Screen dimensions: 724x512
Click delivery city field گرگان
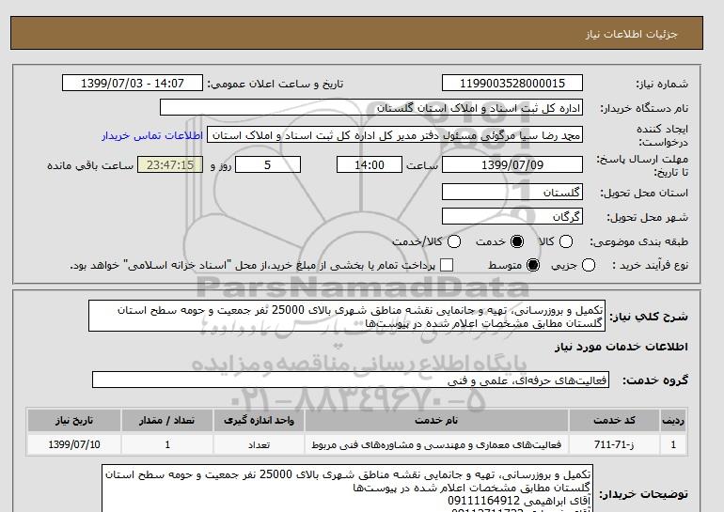512,216
